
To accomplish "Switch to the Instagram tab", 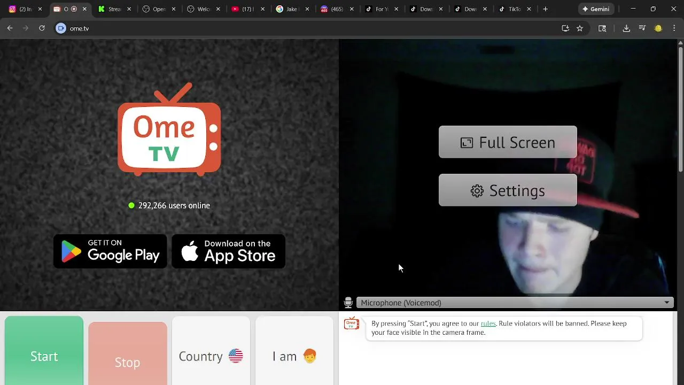I will pos(25,9).
